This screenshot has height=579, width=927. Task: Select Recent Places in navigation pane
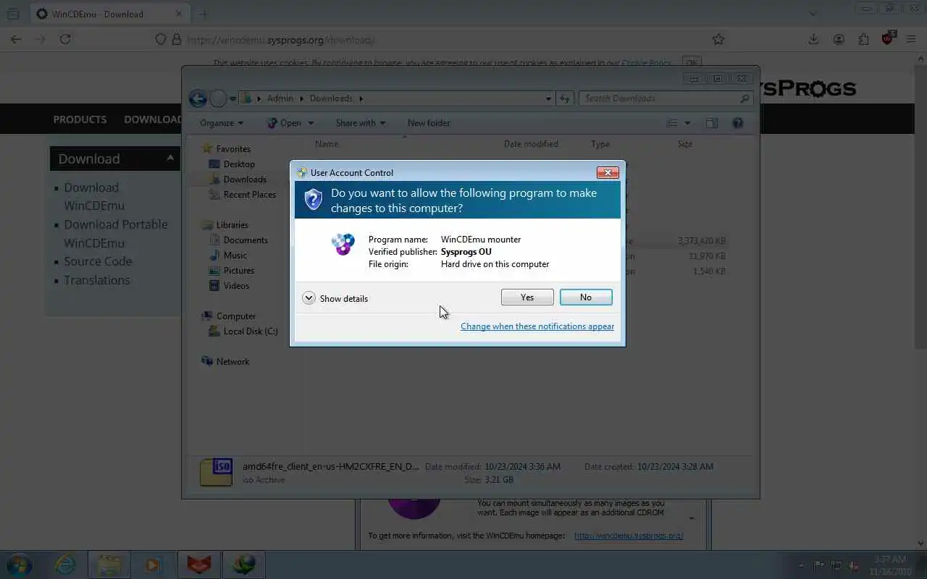tap(242, 195)
